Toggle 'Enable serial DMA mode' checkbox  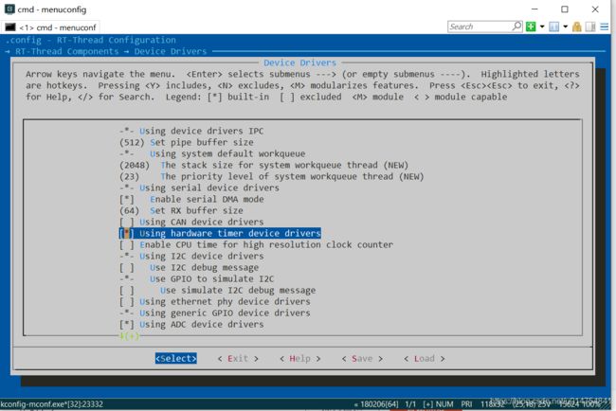point(126,199)
